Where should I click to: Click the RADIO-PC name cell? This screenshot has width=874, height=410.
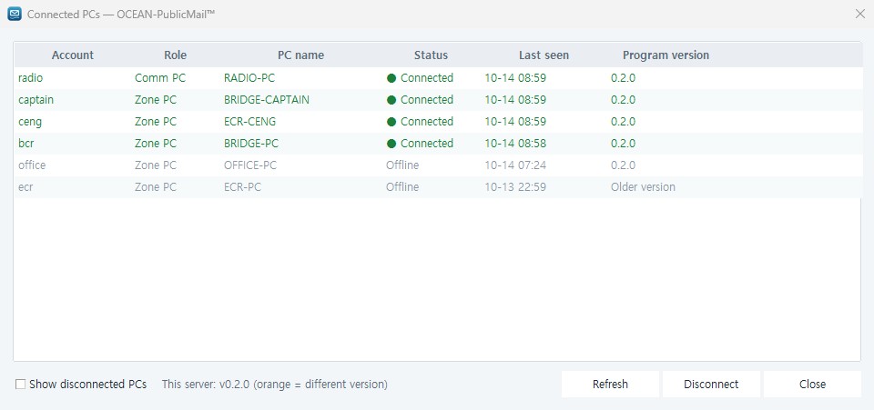(x=249, y=78)
